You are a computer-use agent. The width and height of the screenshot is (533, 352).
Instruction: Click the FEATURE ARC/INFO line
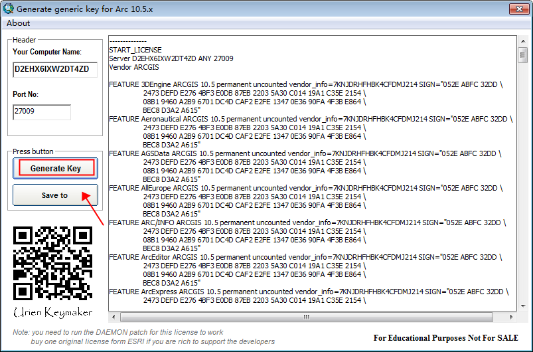click(x=307, y=222)
